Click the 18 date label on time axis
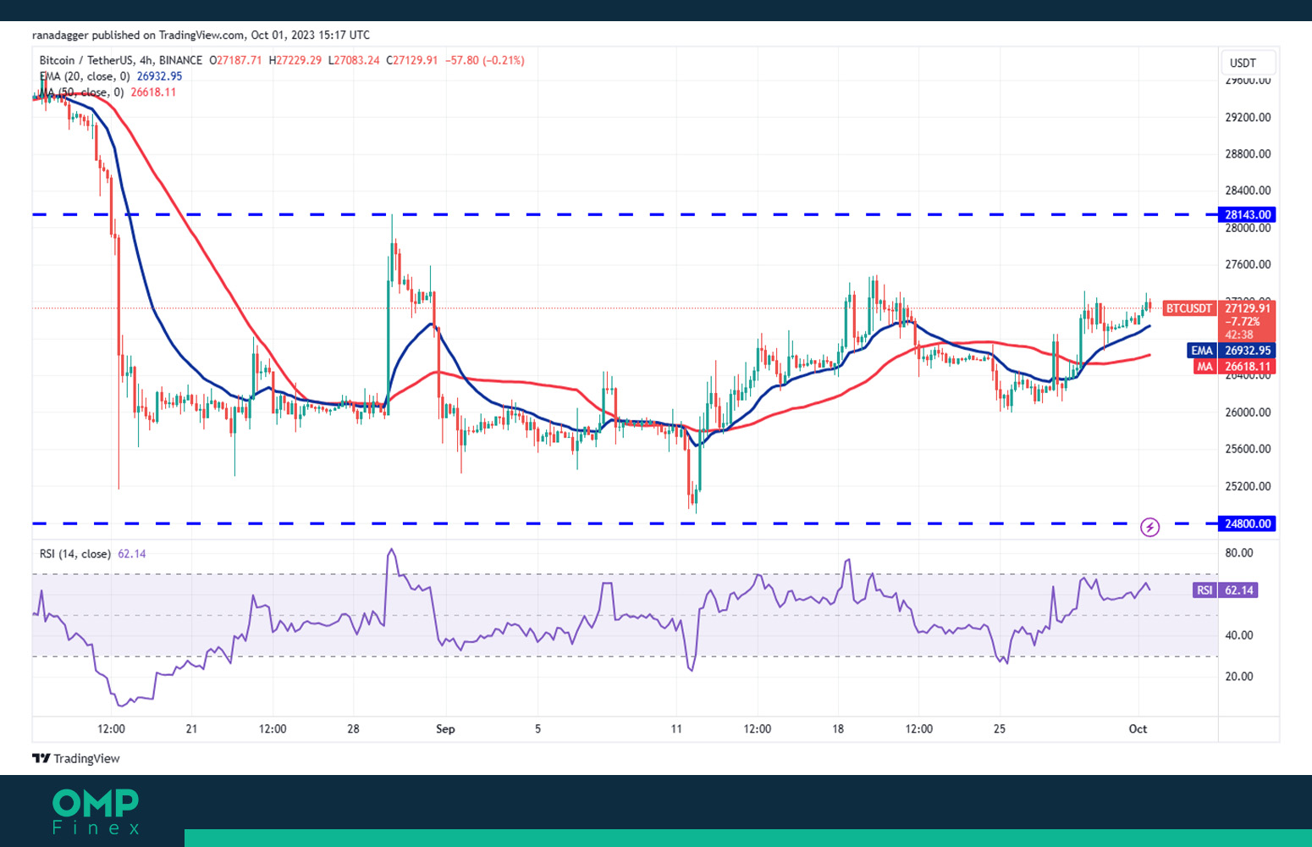The image size is (1312, 847). point(838,729)
